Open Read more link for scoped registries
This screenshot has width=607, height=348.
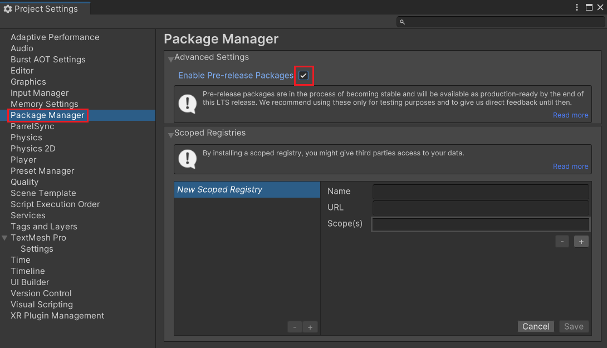click(570, 166)
